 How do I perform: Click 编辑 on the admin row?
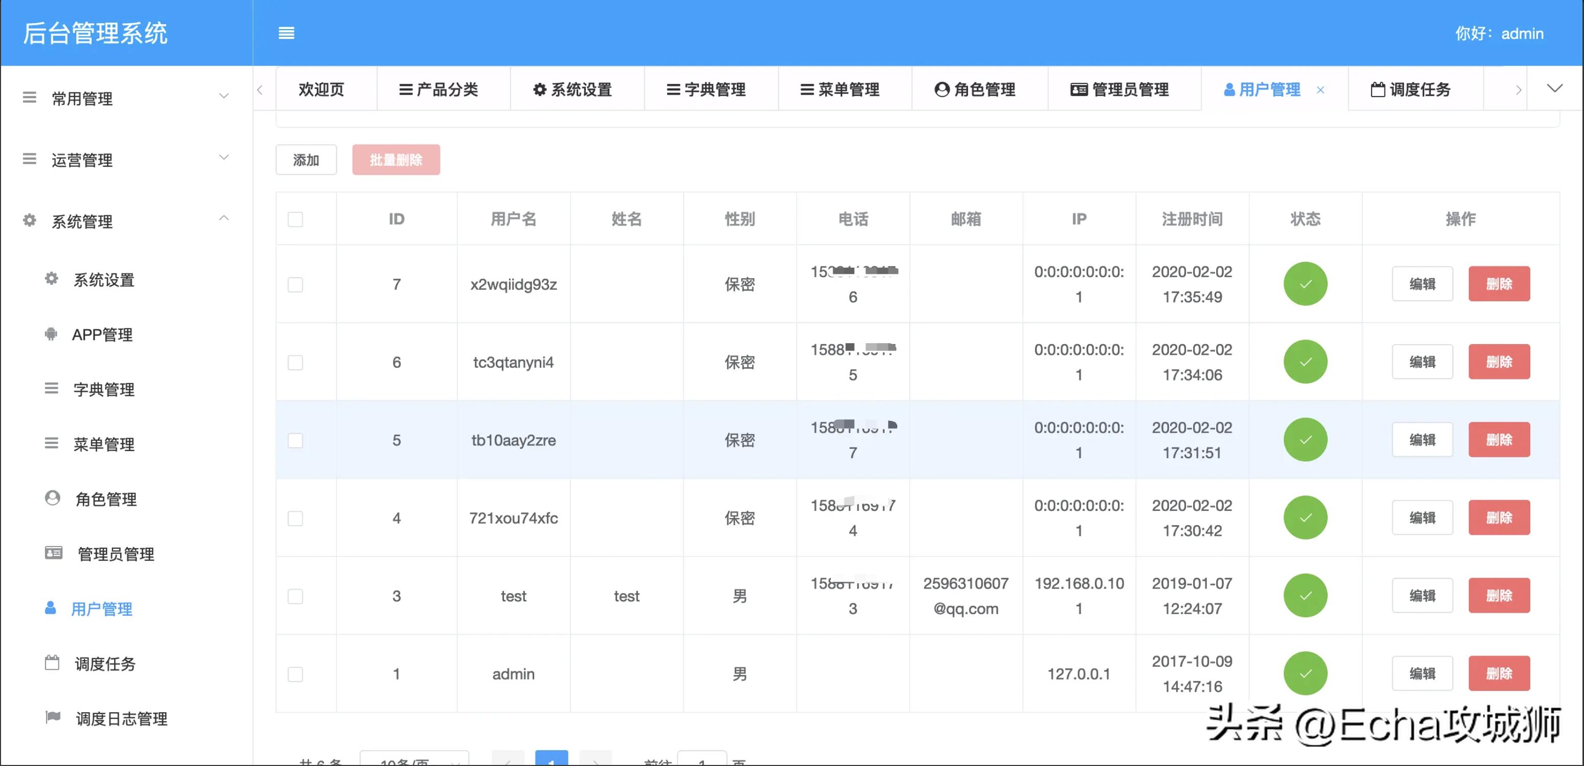click(1422, 673)
